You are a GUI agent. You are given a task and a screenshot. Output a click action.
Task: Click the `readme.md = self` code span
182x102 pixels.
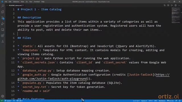tap(36, 91)
